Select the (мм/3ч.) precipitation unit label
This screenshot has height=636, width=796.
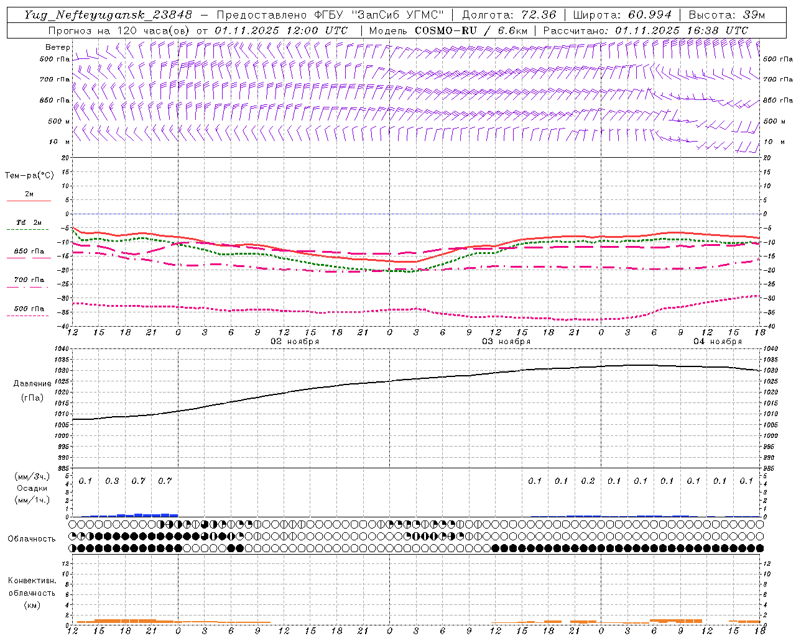pos(32,477)
